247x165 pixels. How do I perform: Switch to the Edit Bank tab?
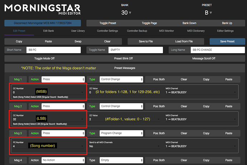click(49, 31)
